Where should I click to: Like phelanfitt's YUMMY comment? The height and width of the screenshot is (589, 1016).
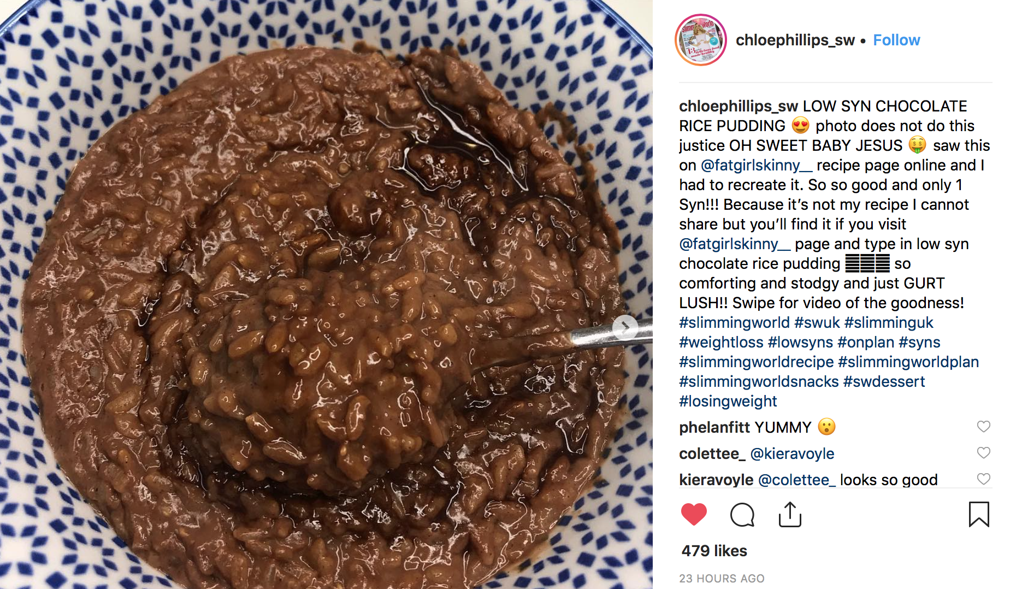(983, 427)
